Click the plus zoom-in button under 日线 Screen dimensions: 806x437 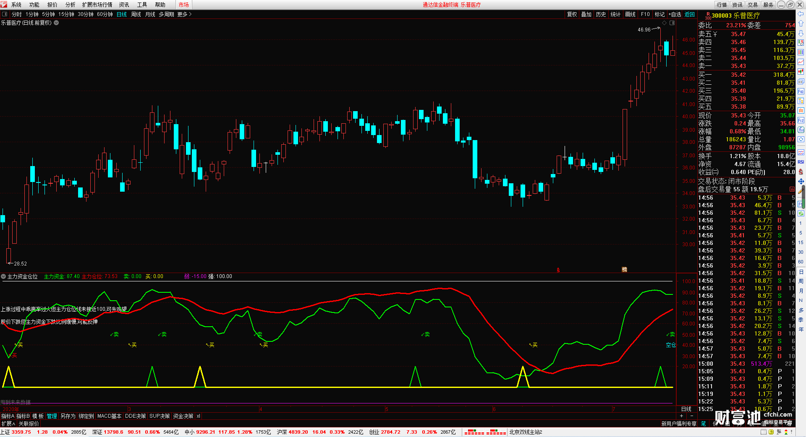click(x=681, y=416)
